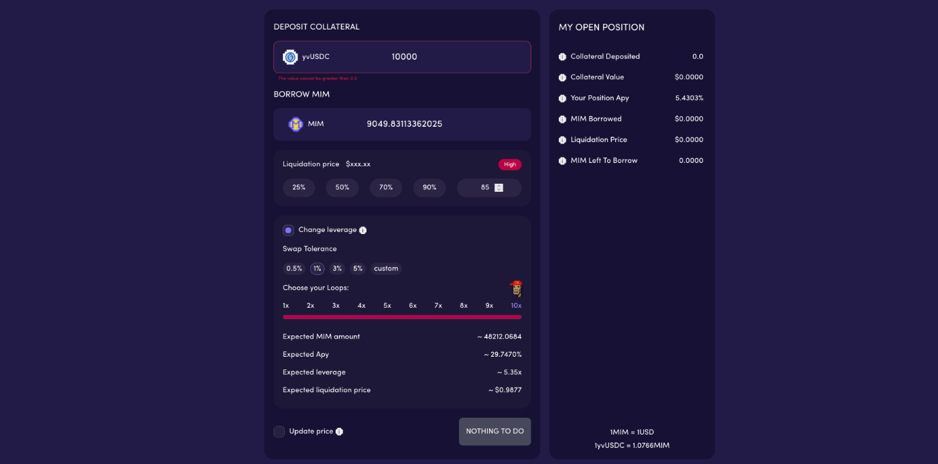
Task: Click the yvUSDC token icon
Action: click(x=290, y=57)
